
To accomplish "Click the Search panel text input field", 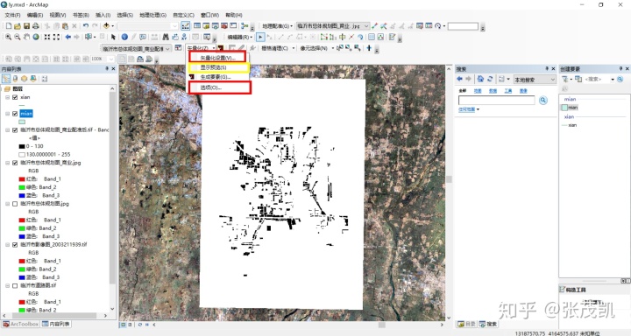I will coord(497,100).
